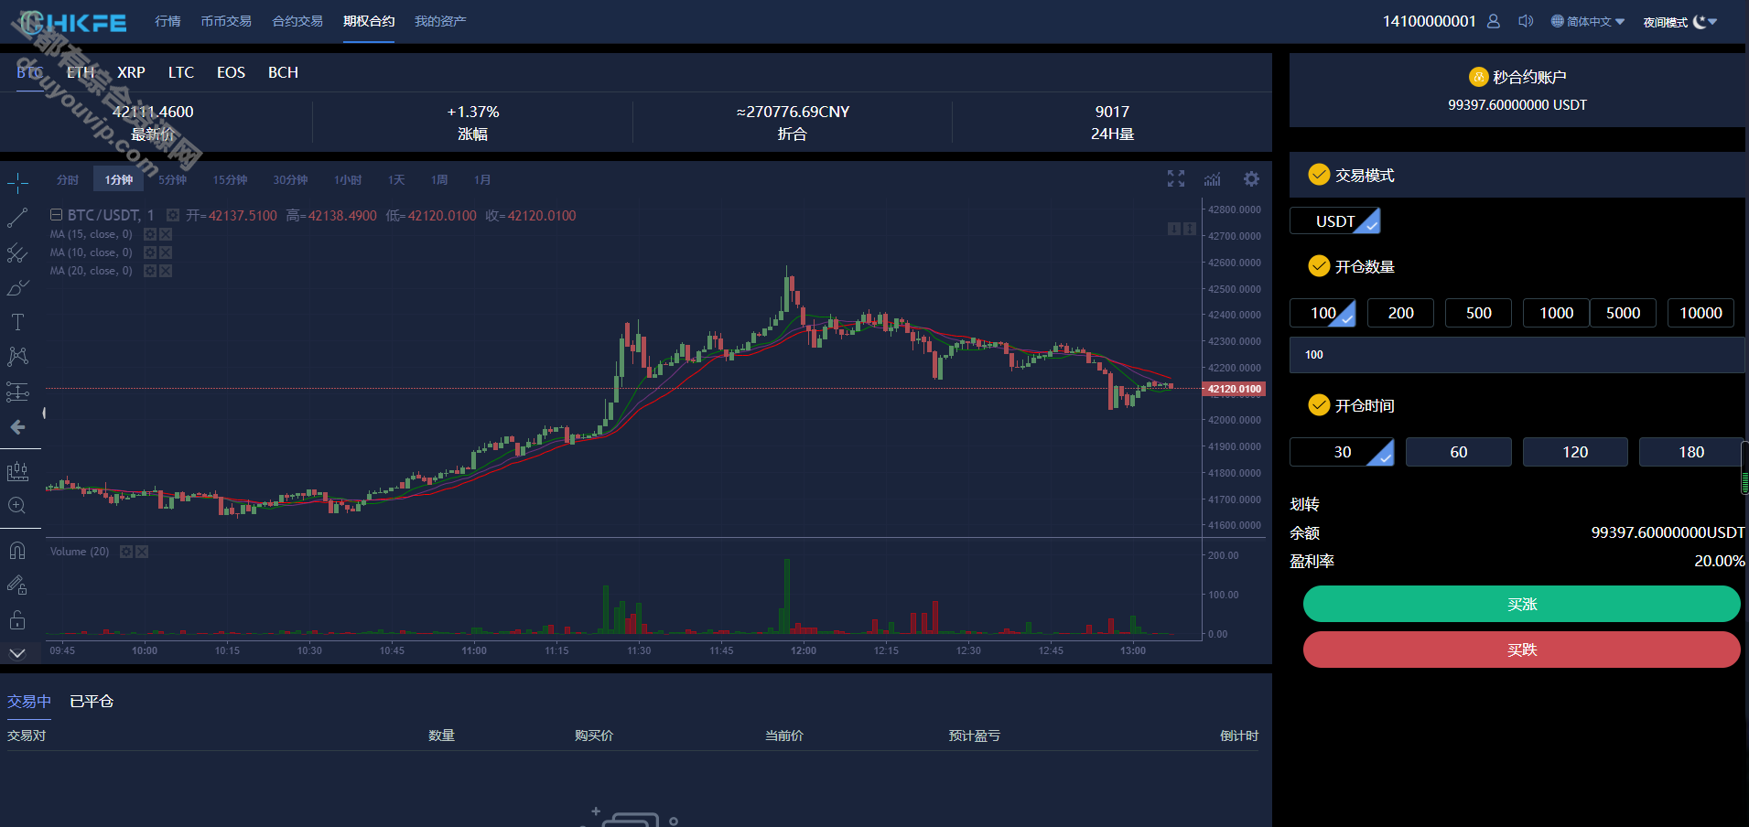Open chart settings gear icon
Image resolution: width=1749 pixels, height=827 pixels.
click(1251, 178)
